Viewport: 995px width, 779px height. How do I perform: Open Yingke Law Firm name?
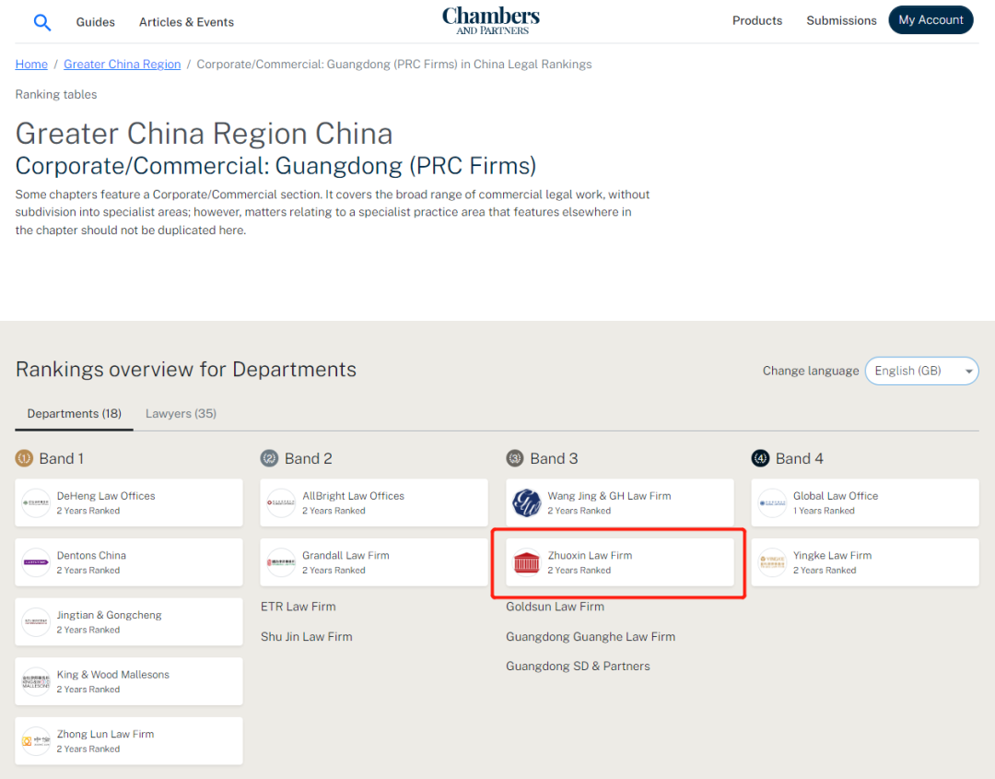[x=833, y=556]
